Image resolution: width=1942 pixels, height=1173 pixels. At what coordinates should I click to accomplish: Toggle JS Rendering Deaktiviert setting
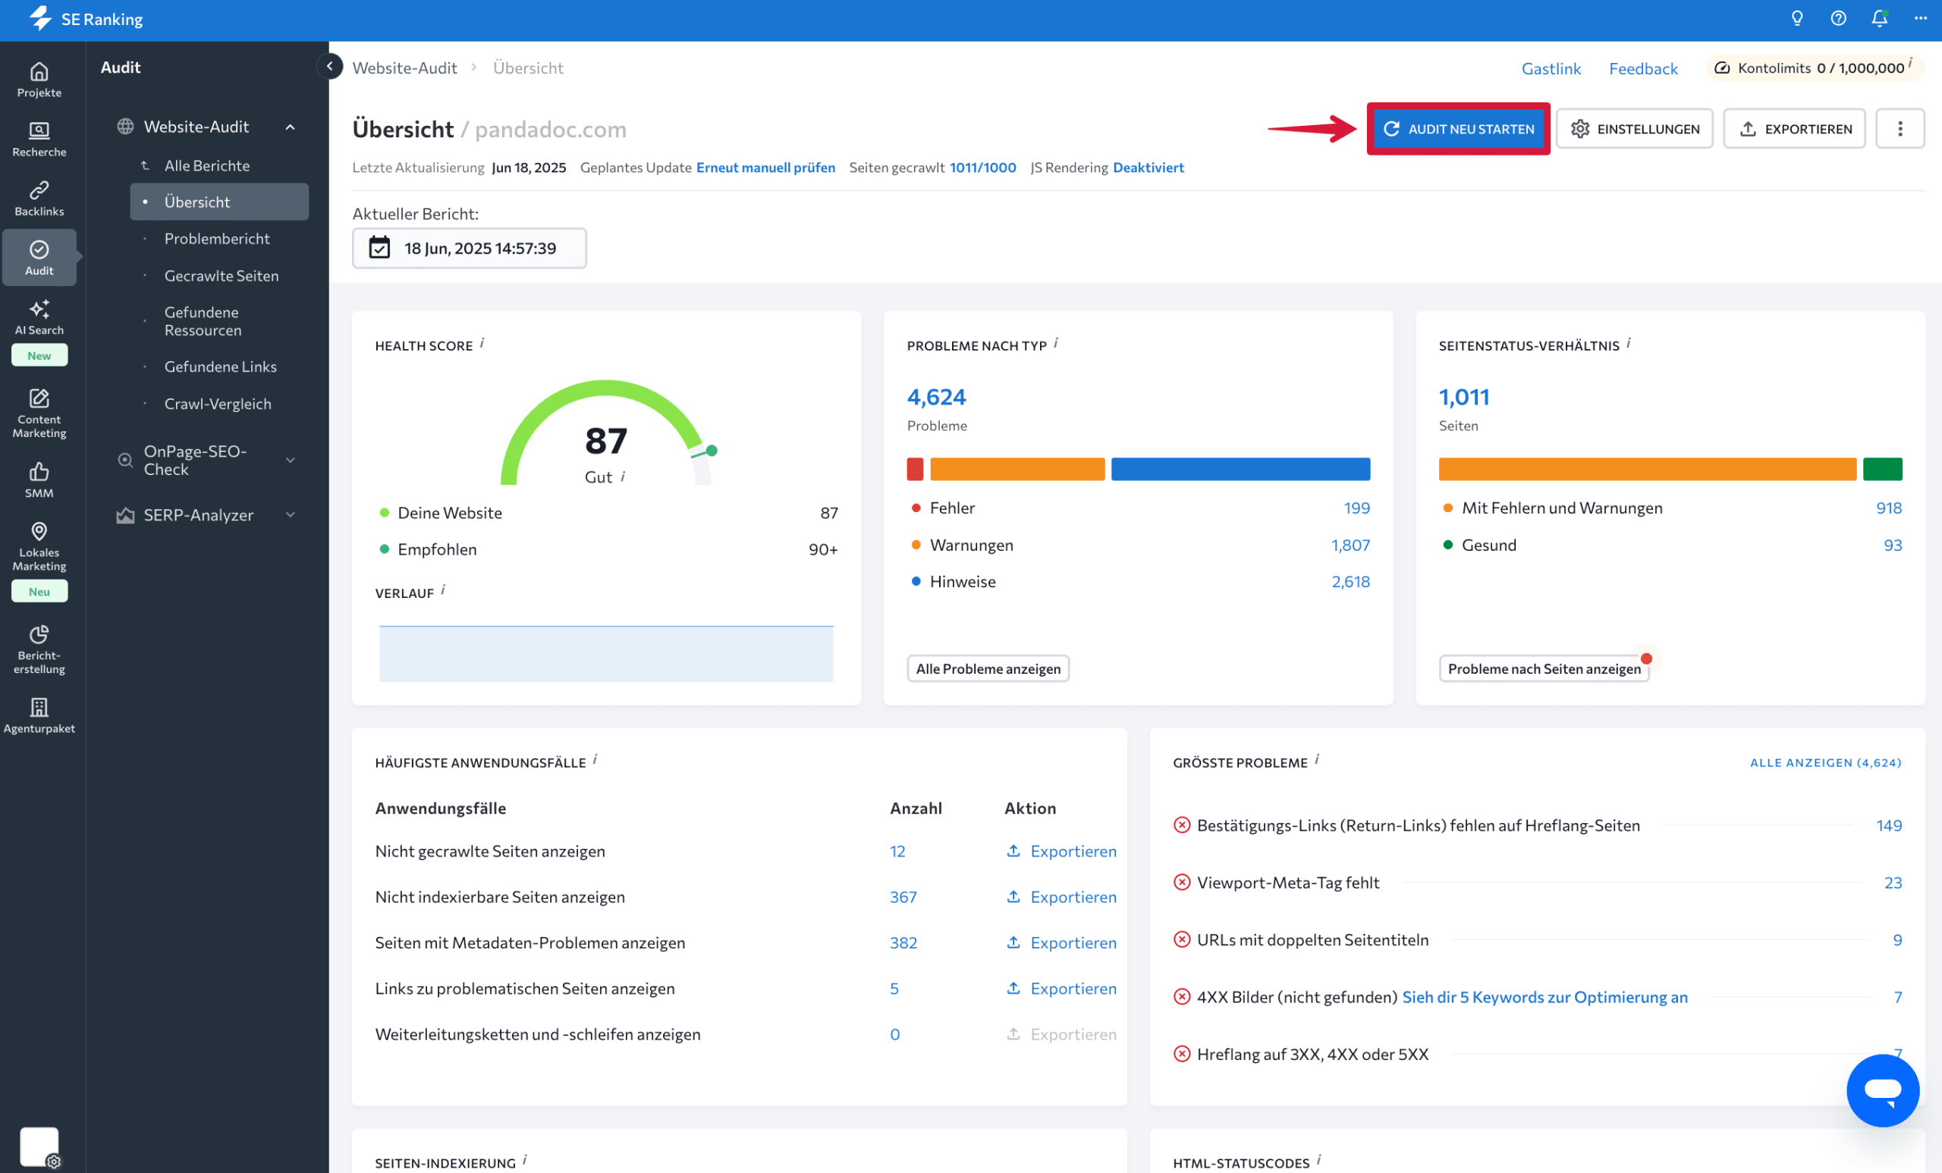(x=1148, y=167)
